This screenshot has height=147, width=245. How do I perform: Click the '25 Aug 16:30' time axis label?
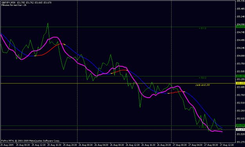54,145
